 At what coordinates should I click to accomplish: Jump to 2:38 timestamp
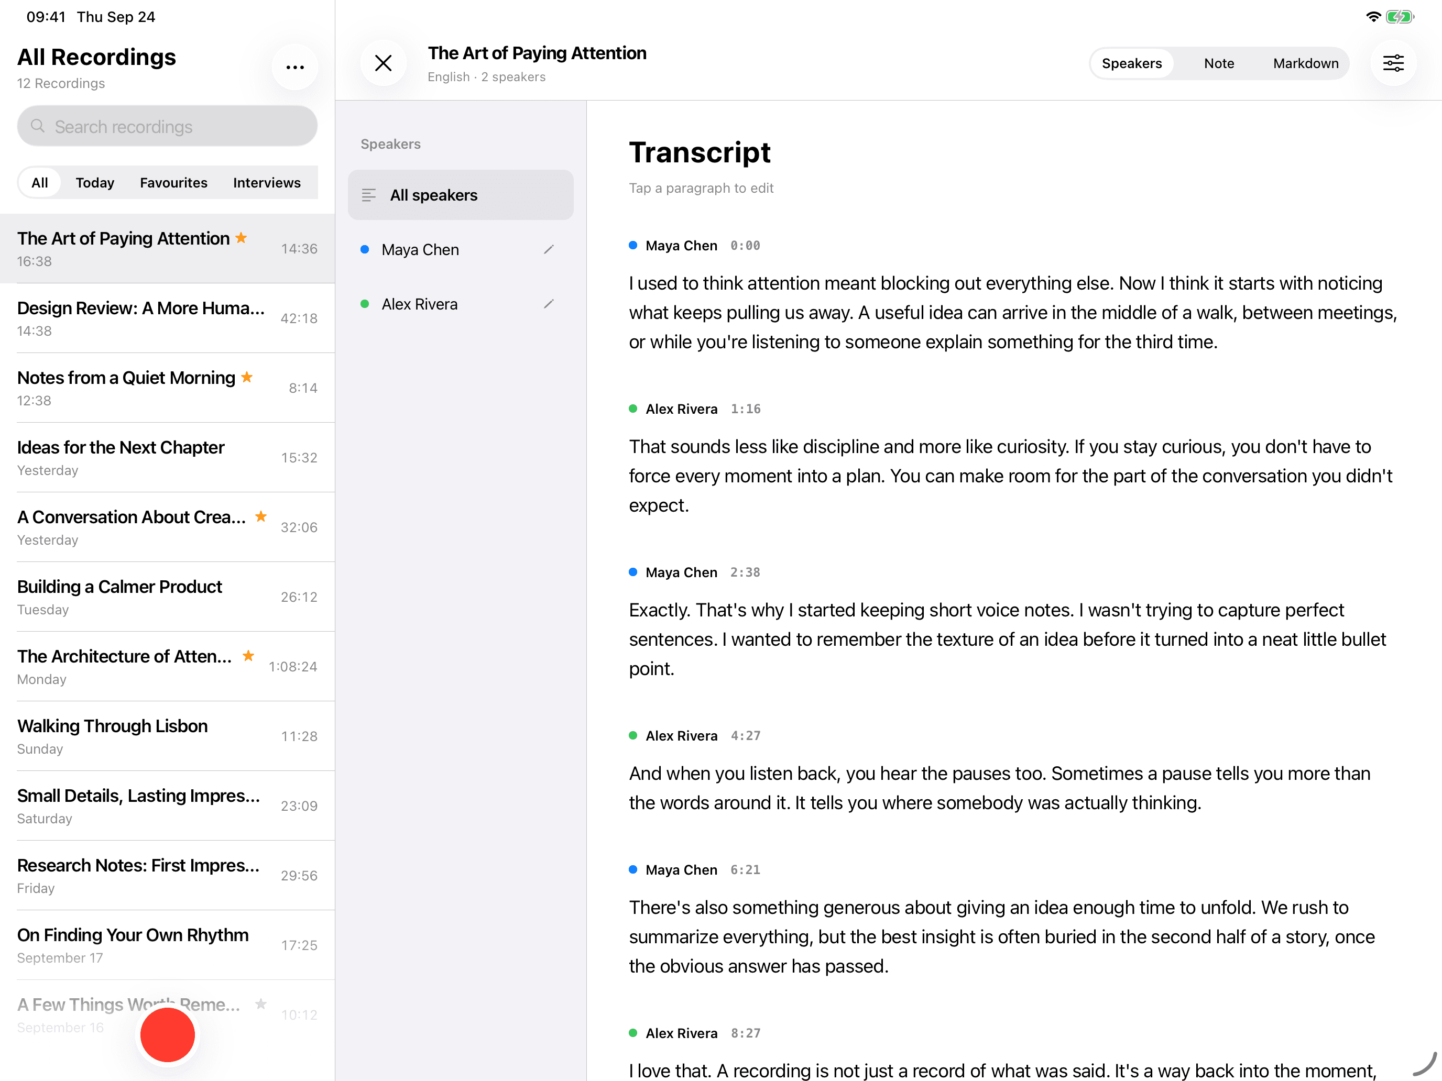pos(745,572)
